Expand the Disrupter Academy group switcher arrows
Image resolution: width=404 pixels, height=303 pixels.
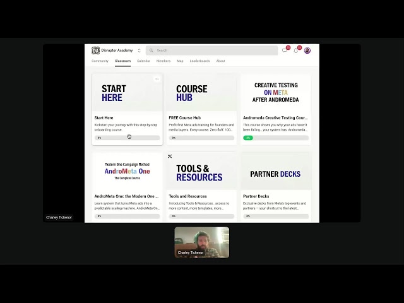tap(139, 50)
